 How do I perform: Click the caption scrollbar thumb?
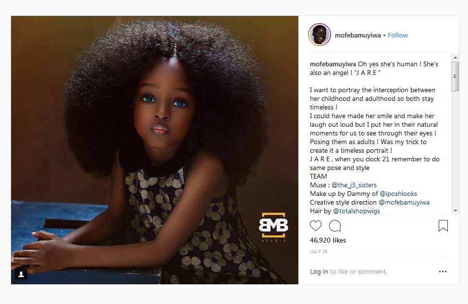(455, 76)
